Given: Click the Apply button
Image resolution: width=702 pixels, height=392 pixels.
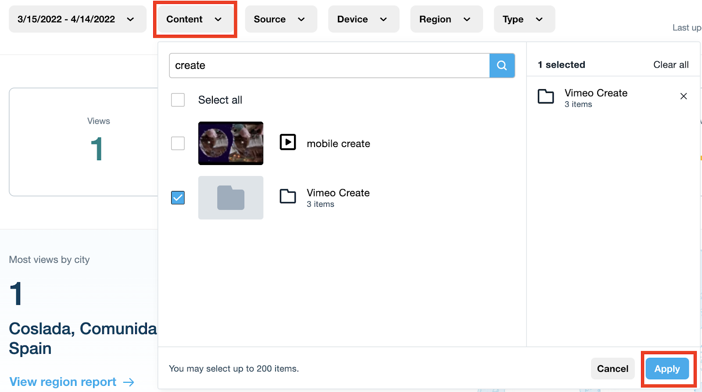Looking at the screenshot, I should point(667,369).
